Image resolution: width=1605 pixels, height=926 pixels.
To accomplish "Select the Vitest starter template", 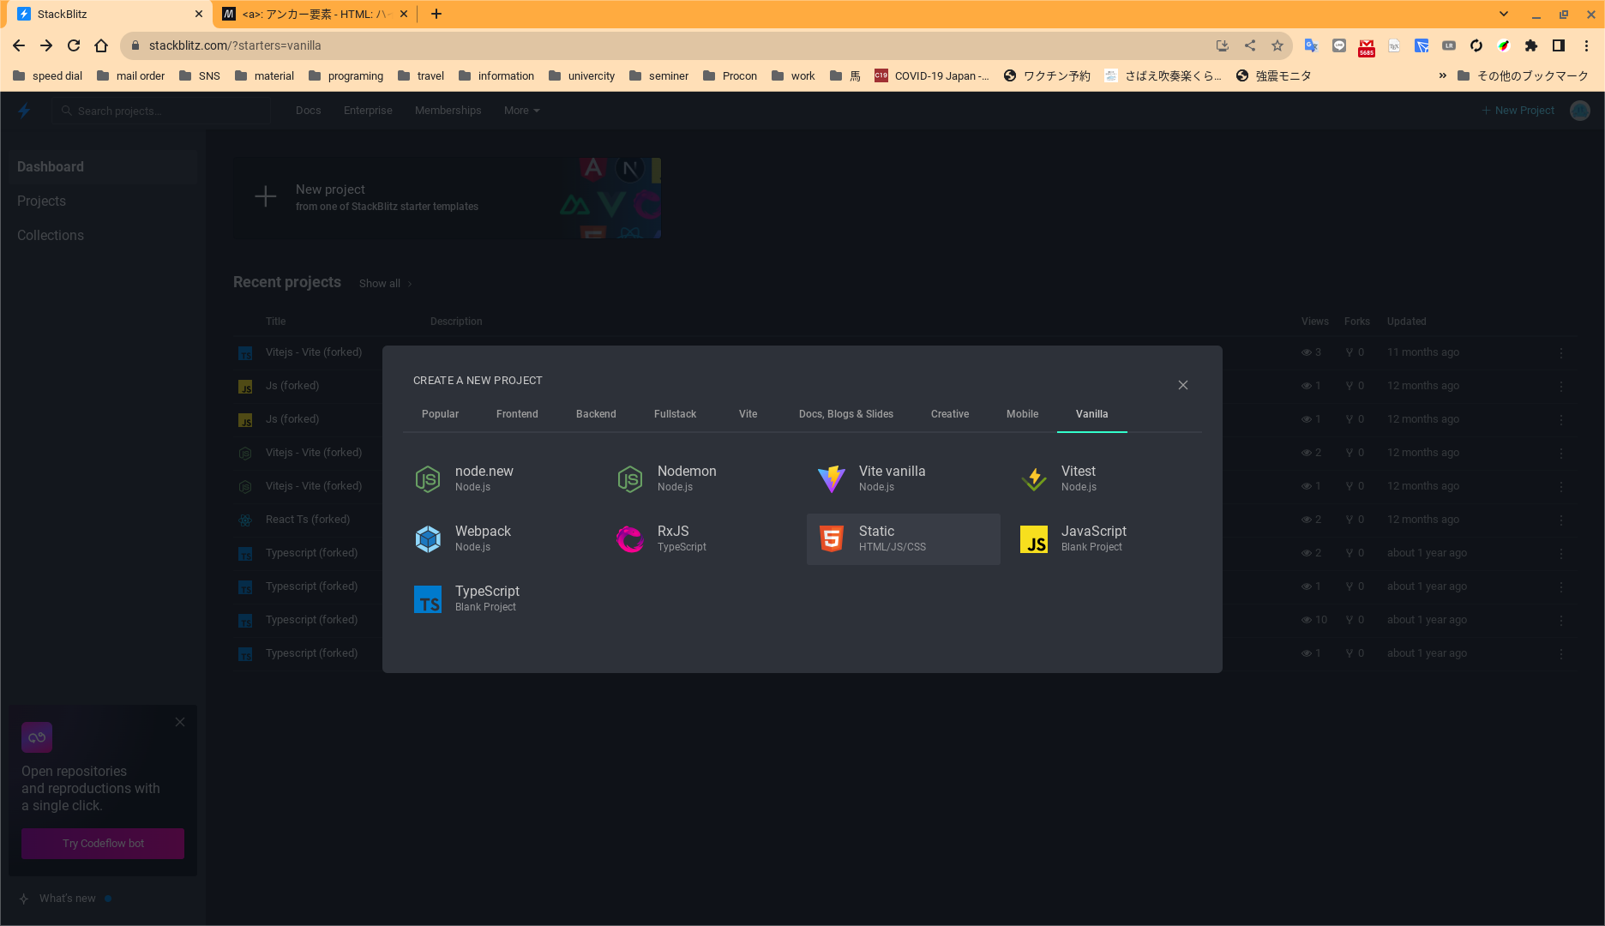I will click(1106, 478).
